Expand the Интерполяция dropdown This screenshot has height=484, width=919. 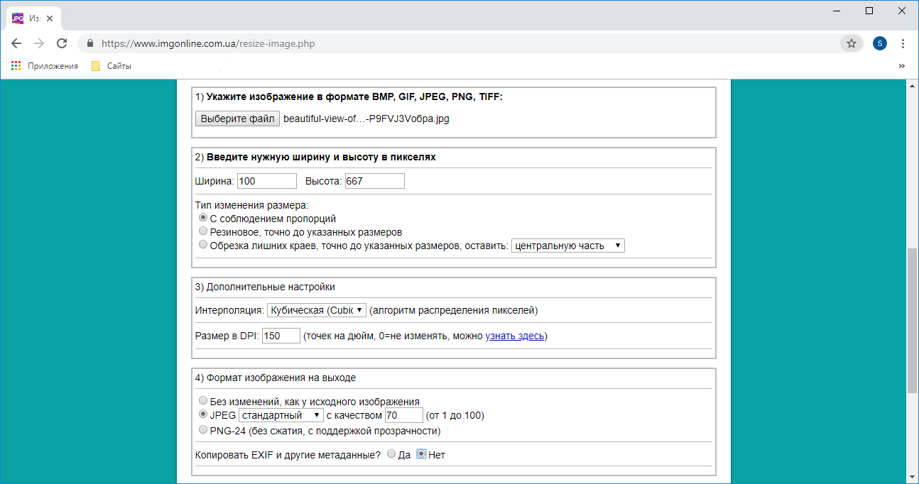(316, 310)
